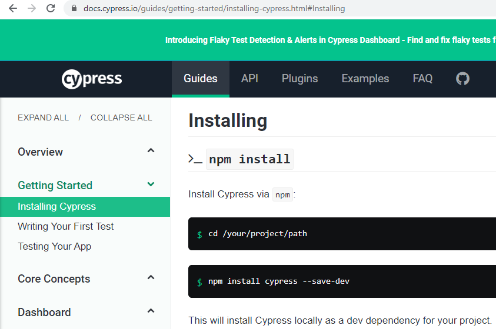Expand the Overview section chevron
496x329 pixels.
pos(151,150)
